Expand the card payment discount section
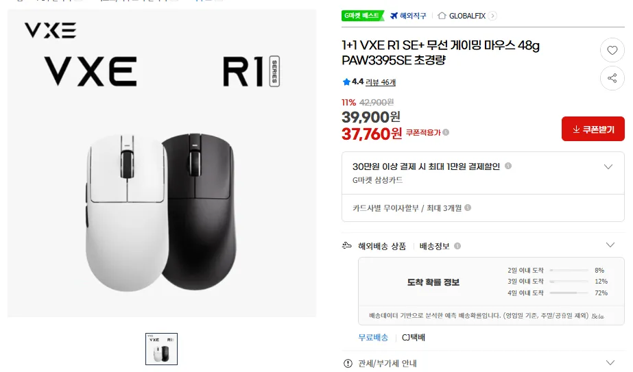Image resolution: width=633 pixels, height=372 pixels. (608, 166)
